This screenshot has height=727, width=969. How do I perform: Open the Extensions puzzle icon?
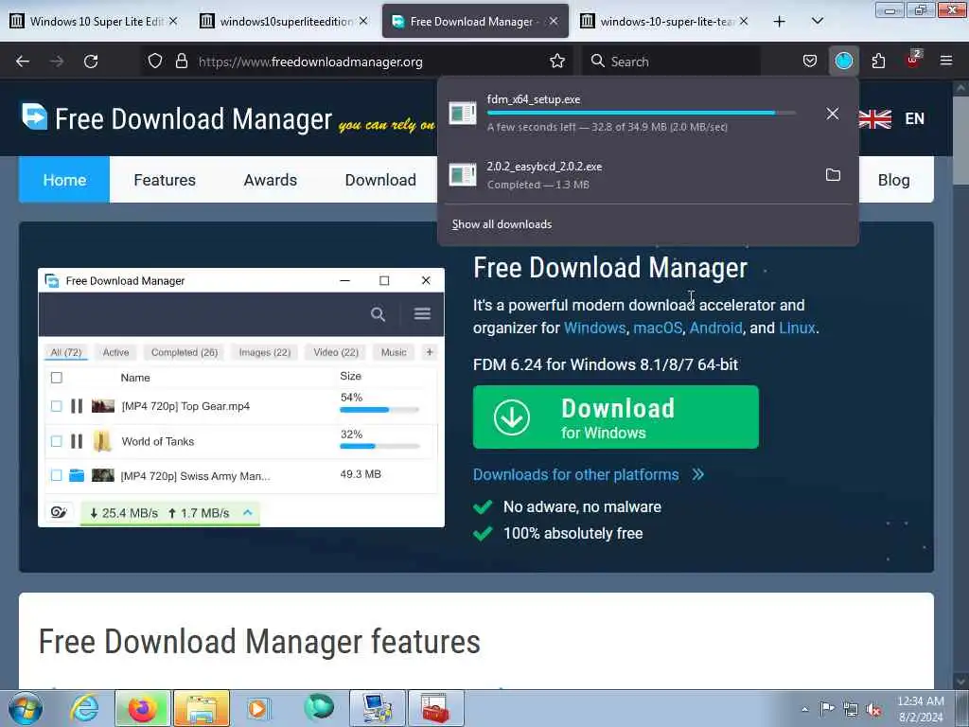pos(878,62)
